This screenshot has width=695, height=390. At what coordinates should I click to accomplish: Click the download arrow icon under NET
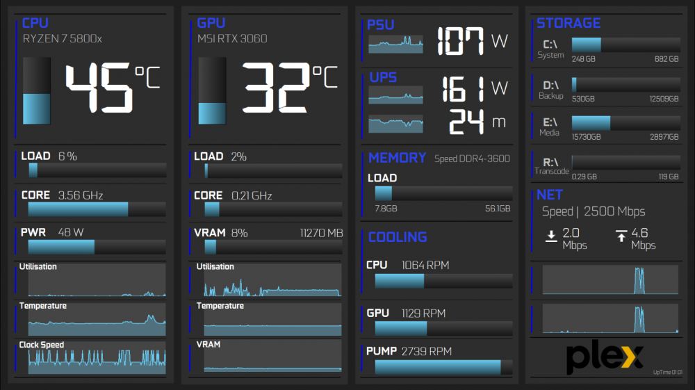click(551, 236)
